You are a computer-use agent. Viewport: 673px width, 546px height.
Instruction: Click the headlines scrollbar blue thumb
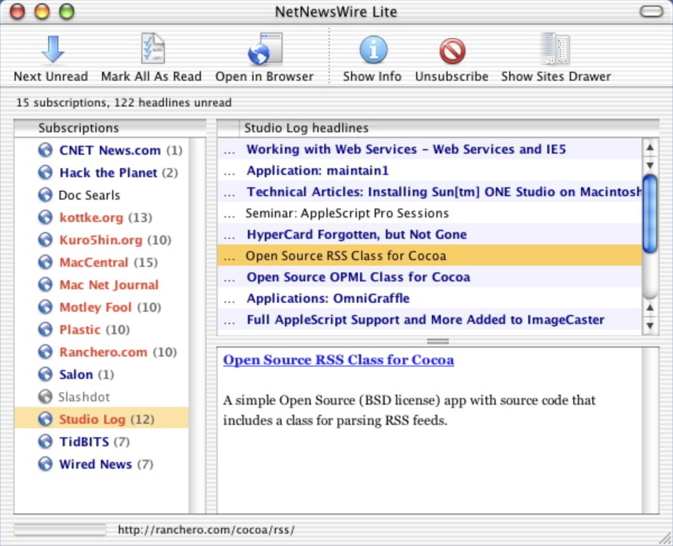(650, 213)
